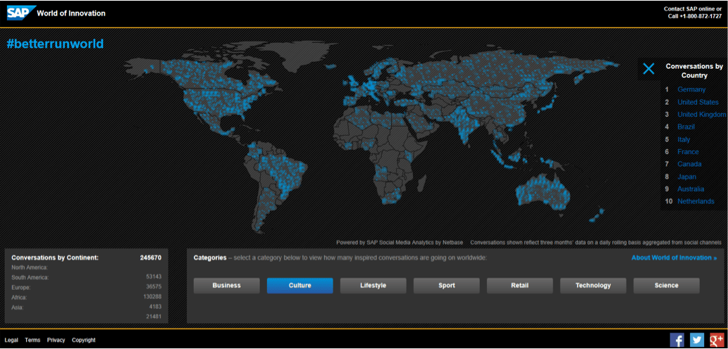
Task: Open the Legal footer link
Action: (11, 340)
